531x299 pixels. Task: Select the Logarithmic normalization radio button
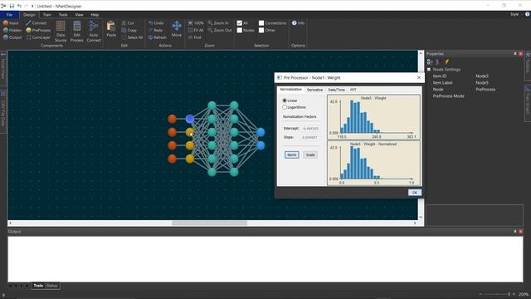click(x=285, y=107)
